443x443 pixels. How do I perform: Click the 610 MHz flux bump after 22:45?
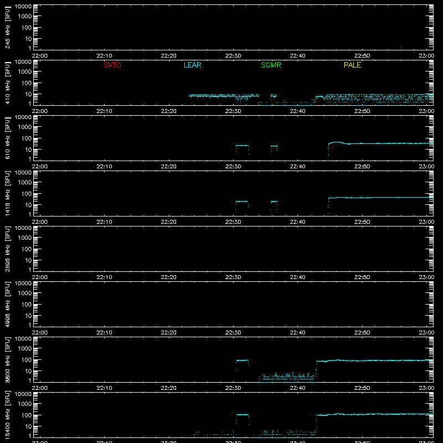(337, 142)
